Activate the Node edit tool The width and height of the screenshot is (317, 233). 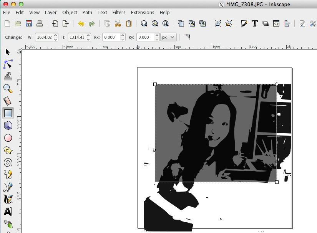coord(8,64)
